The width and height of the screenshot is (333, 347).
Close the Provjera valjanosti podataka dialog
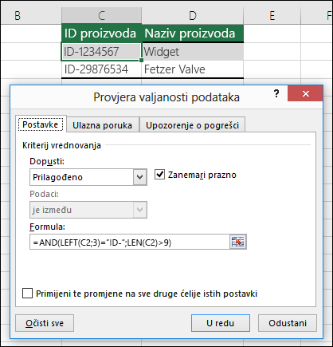pos(305,93)
